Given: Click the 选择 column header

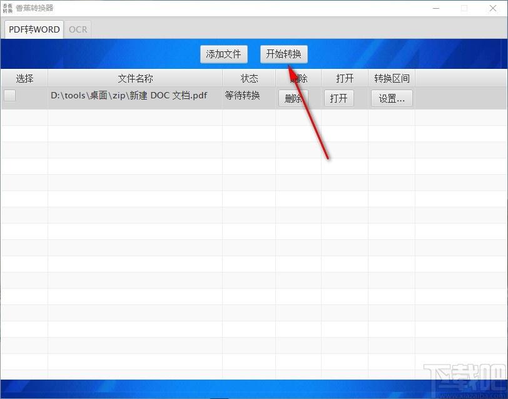Looking at the screenshot, I should [x=24, y=78].
